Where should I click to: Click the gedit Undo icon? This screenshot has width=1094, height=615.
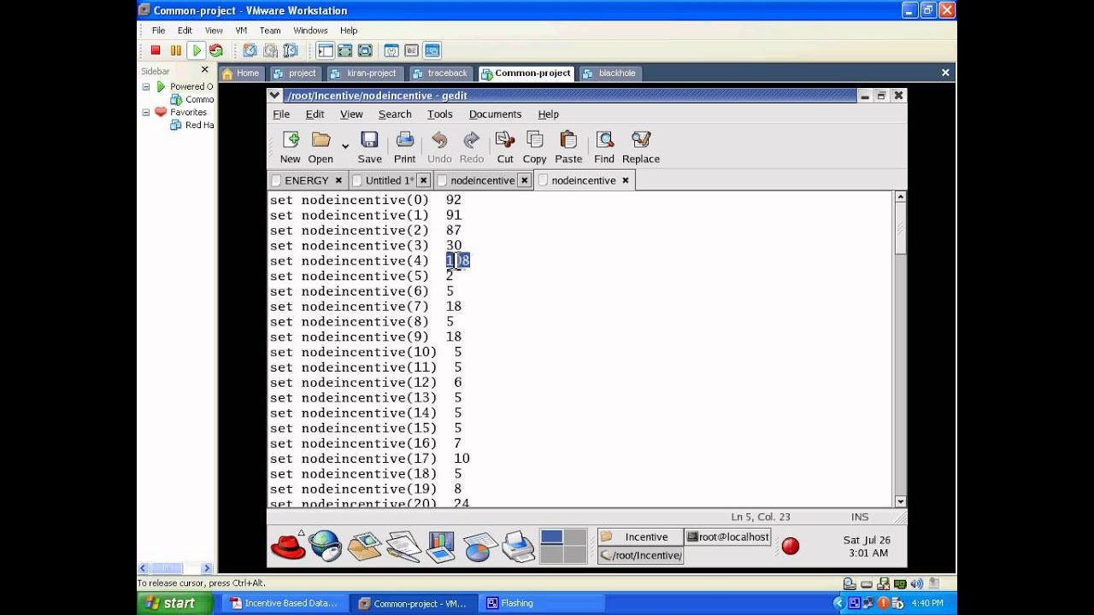pyautogui.click(x=439, y=139)
